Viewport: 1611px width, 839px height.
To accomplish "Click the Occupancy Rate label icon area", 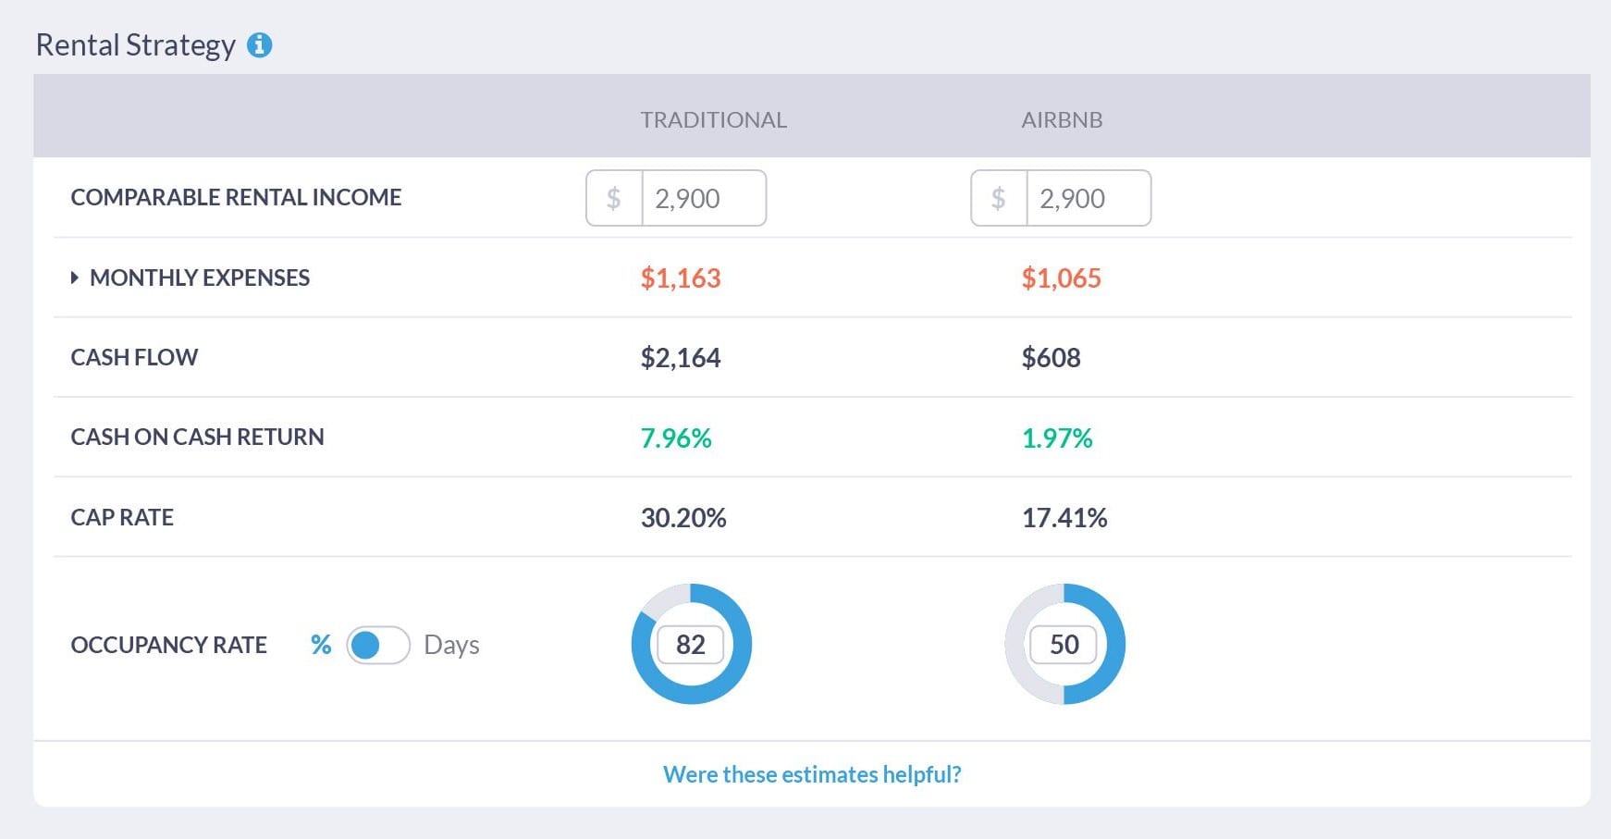I will point(168,645).
